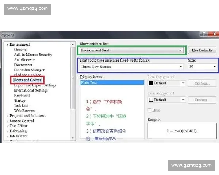
Task: Click tree scrollbar down arrow
Action: tap(73, 138)
